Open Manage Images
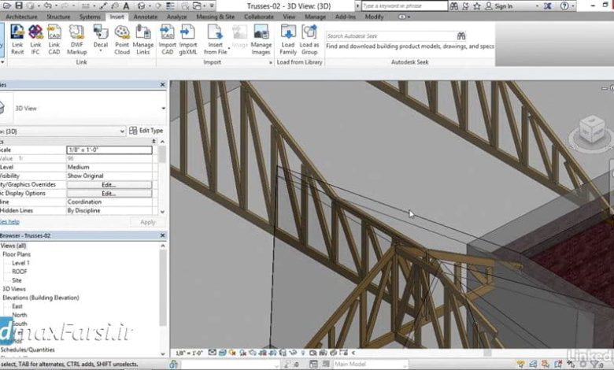This screenshot has height=370, width=614. coord(261,39)
